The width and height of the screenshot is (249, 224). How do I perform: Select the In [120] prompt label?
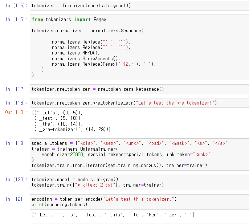tap(17, 179)
